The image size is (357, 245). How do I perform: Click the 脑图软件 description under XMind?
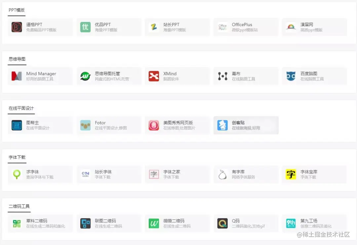171,79
